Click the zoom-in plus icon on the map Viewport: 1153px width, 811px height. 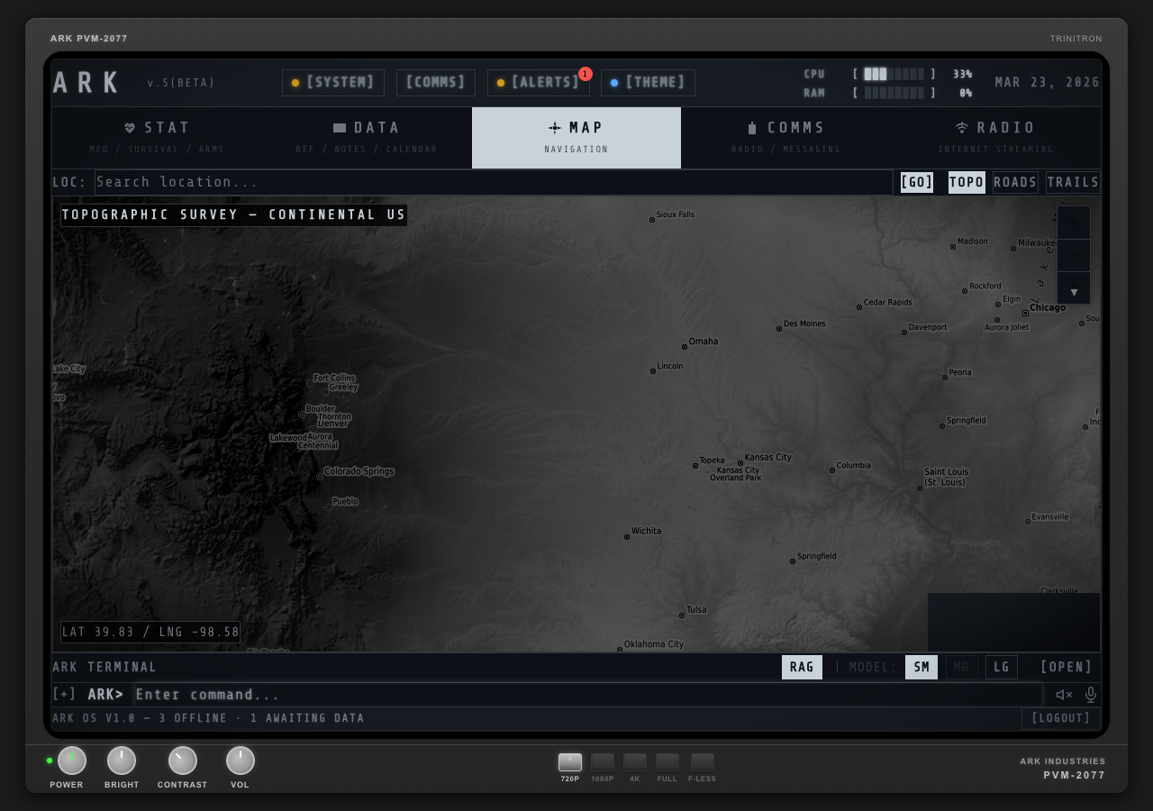[x=1074, y=222]
